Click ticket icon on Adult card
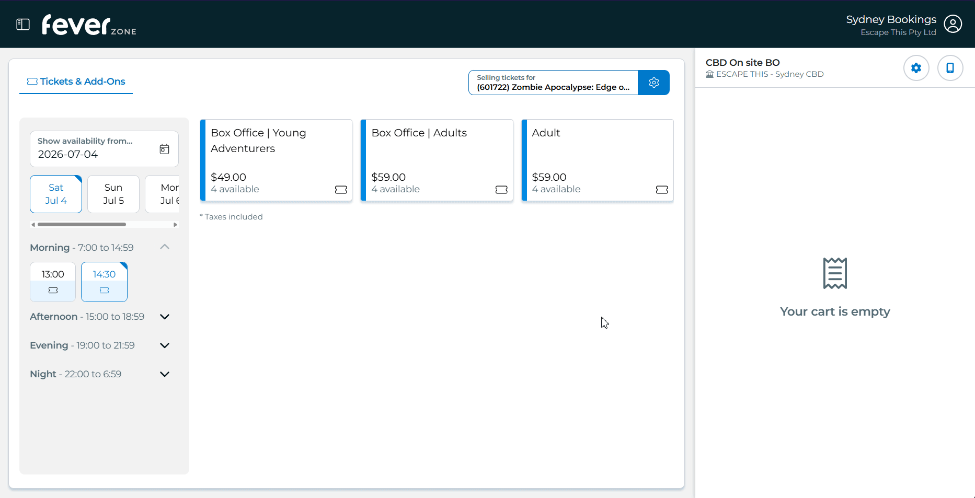 pos(662,190)
